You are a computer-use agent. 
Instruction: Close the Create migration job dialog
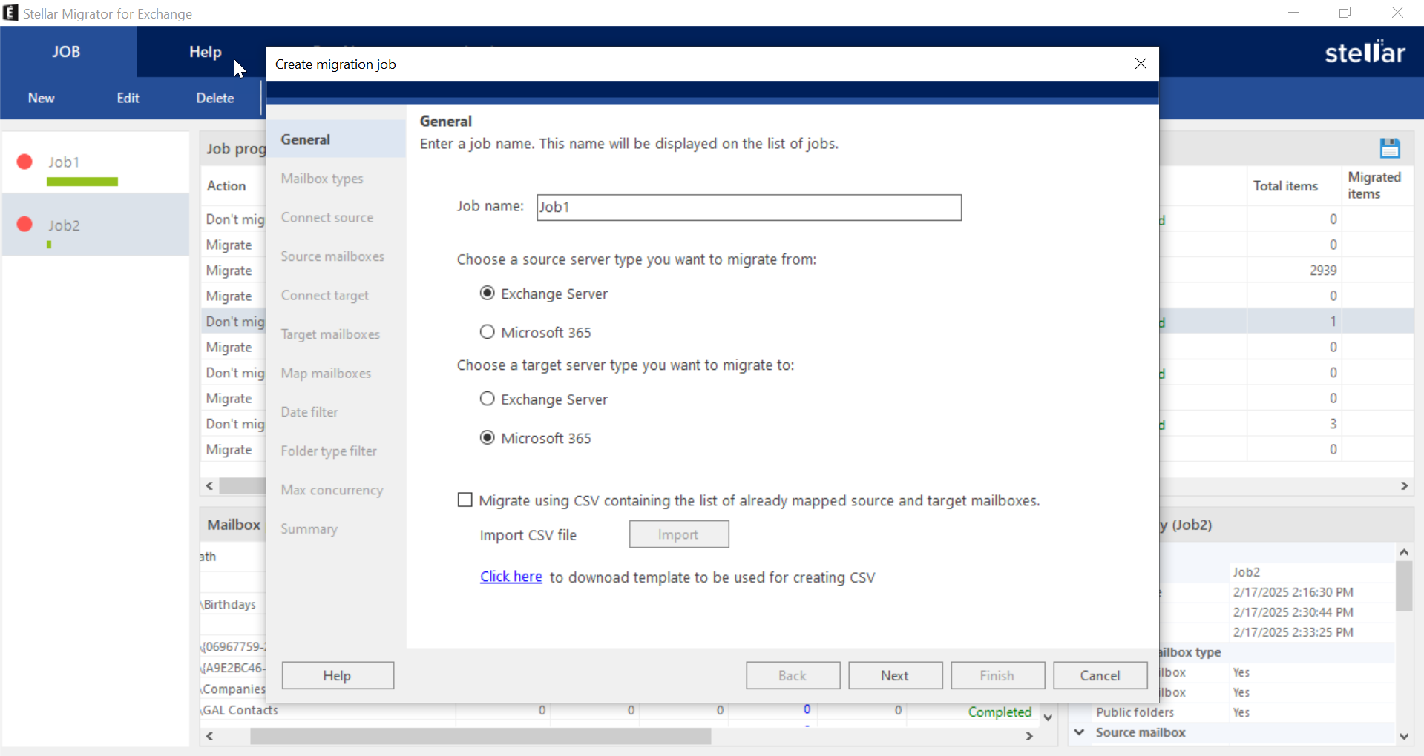click(1141, 64)
